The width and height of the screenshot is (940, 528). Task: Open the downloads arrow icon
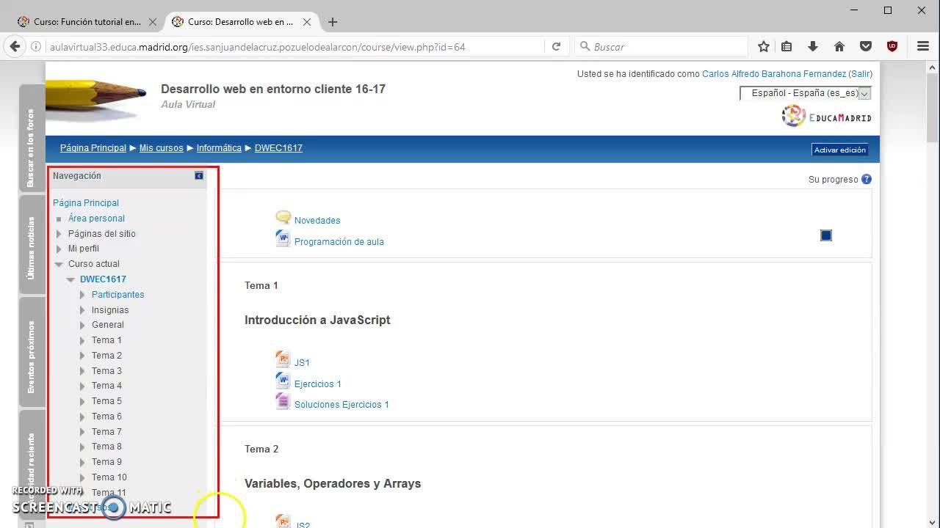point(813,46)
